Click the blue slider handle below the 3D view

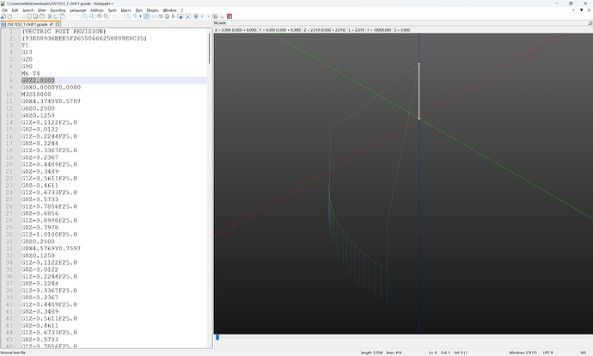coord(217,337)
